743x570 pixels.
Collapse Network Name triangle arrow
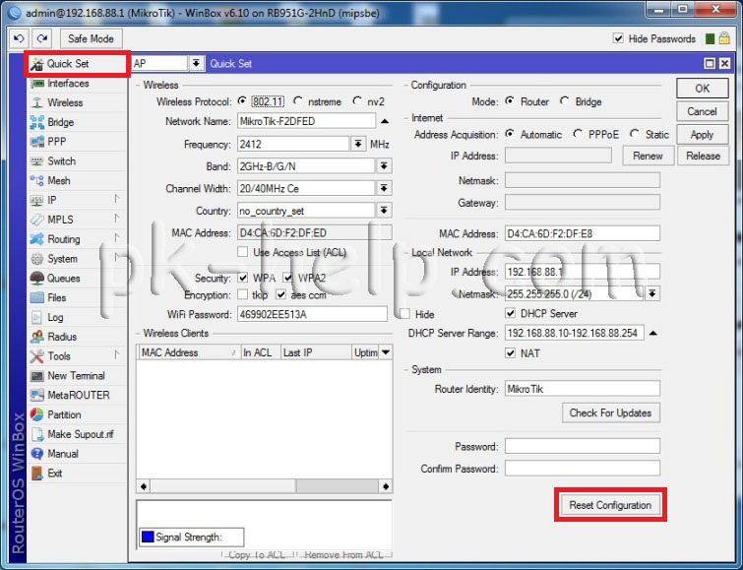(385, 121)
